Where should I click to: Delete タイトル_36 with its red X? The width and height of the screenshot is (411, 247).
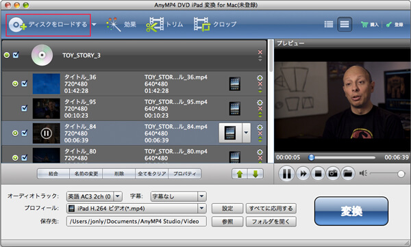(x=260, y=84)
